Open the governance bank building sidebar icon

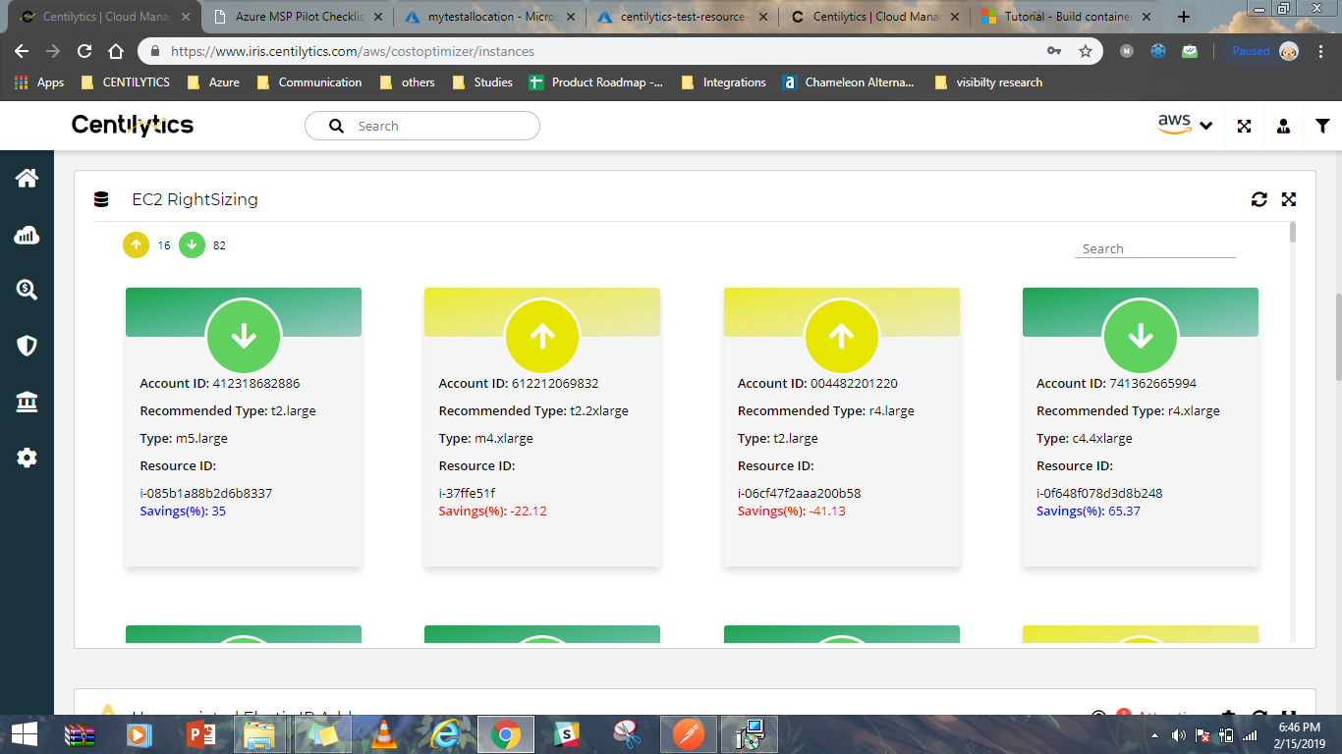(27, 402)
